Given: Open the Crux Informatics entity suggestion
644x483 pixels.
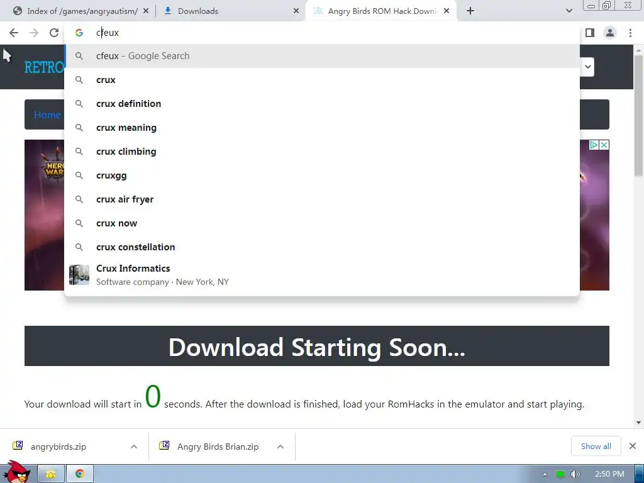Looking at the screenshot, I should 322,275.
